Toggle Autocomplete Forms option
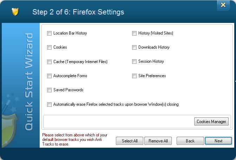236x160 pixels. (49, 76)
